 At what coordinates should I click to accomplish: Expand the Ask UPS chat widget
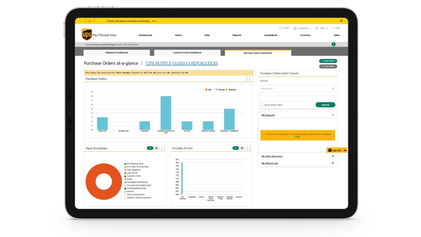[x=337, y=151]
